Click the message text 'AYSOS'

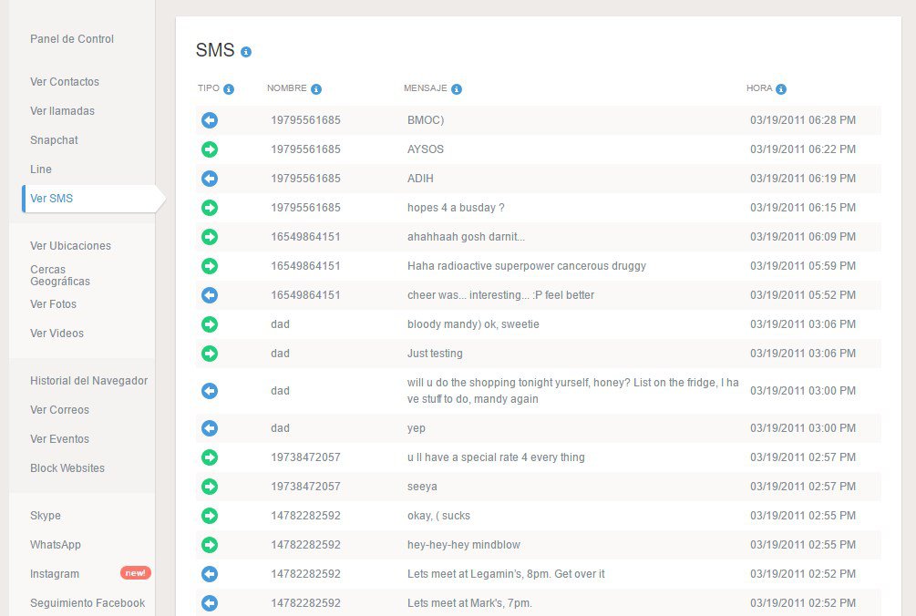(x=426, y=149)
